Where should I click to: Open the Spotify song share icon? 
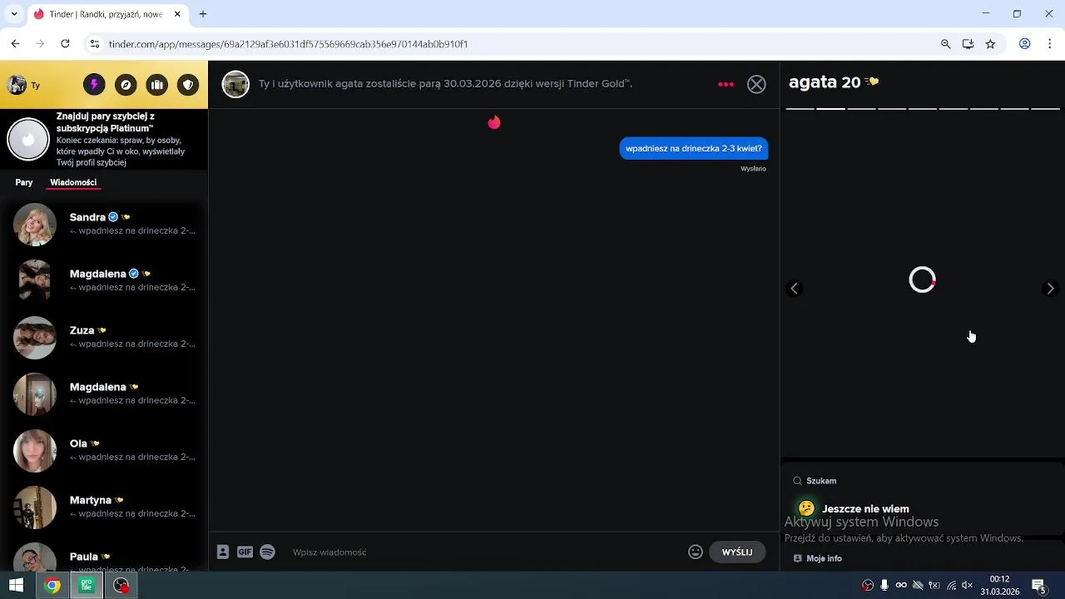tap(267, 552)
